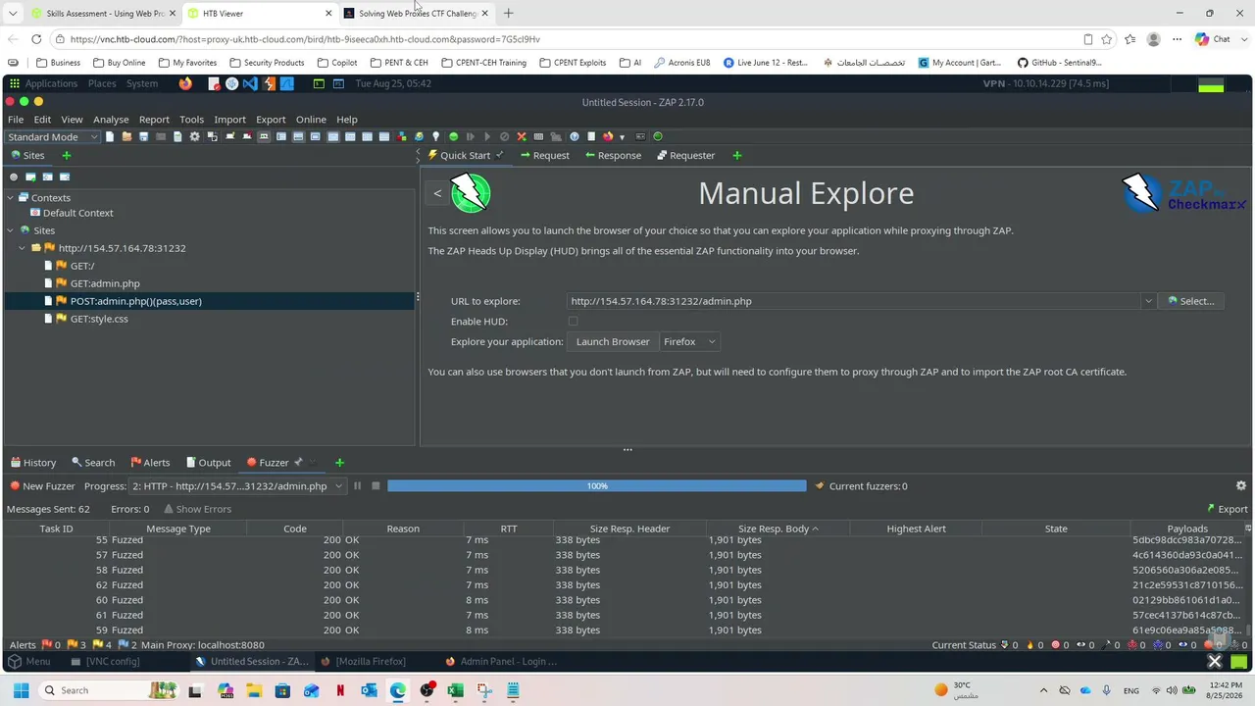Click Show Errors in the Fuzzer panel
This screenshot has height=706, width=1255.
197,509
